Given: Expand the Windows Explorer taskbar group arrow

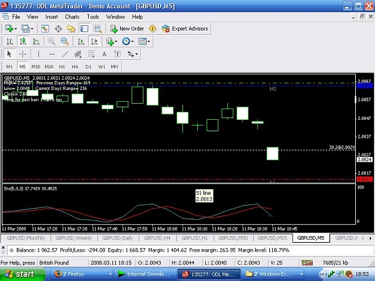Looking at the screenshot, I should [301, 274].
